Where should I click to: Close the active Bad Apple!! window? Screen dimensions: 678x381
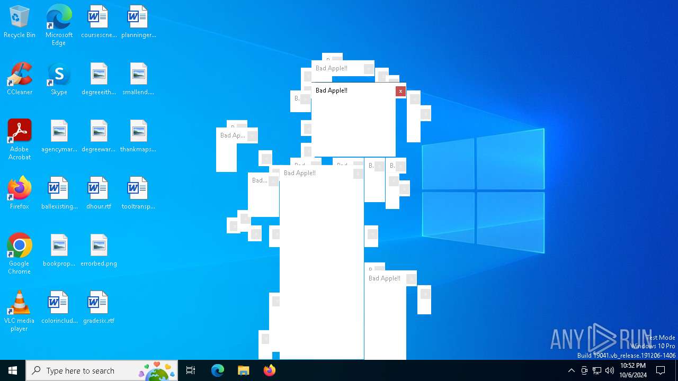coord(400,91)
